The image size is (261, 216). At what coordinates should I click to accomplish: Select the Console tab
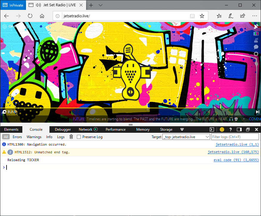36,129
